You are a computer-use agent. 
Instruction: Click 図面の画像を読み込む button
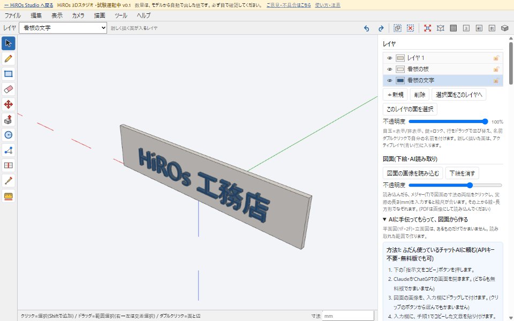[x=413, y=173]
